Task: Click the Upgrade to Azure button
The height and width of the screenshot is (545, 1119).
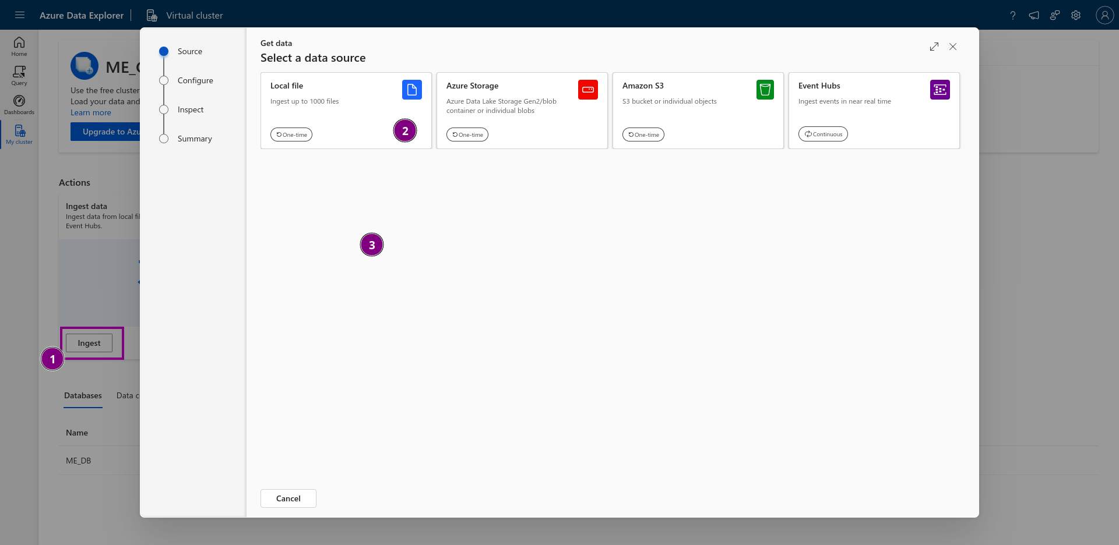Action: (x=105, y=132)
